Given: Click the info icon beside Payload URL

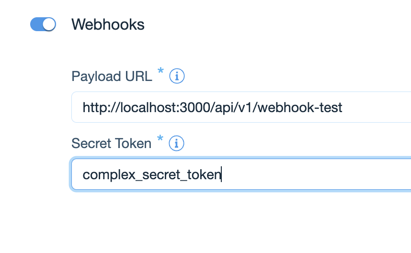Looking at the screenshot, I should coord(177,76).
